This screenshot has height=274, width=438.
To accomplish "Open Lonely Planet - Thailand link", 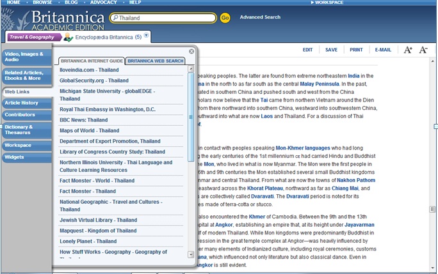I will click(x=88, y=241).
